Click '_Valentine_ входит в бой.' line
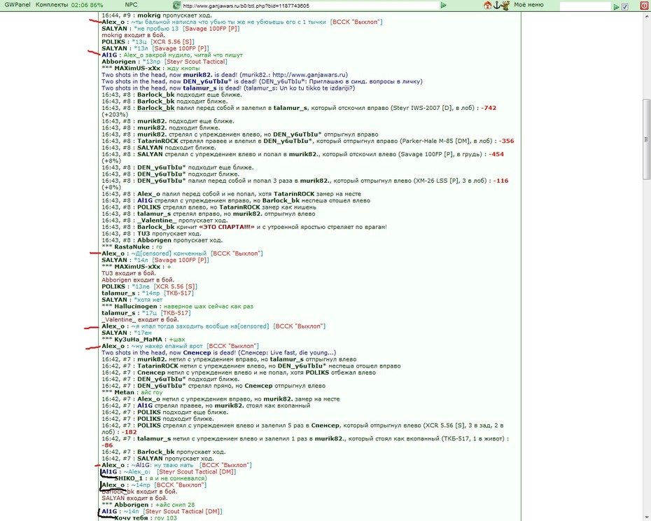 point(140,319)
